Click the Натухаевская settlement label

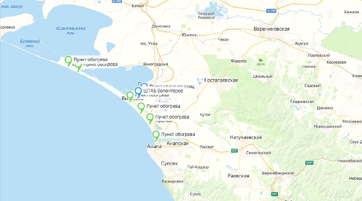246,137
